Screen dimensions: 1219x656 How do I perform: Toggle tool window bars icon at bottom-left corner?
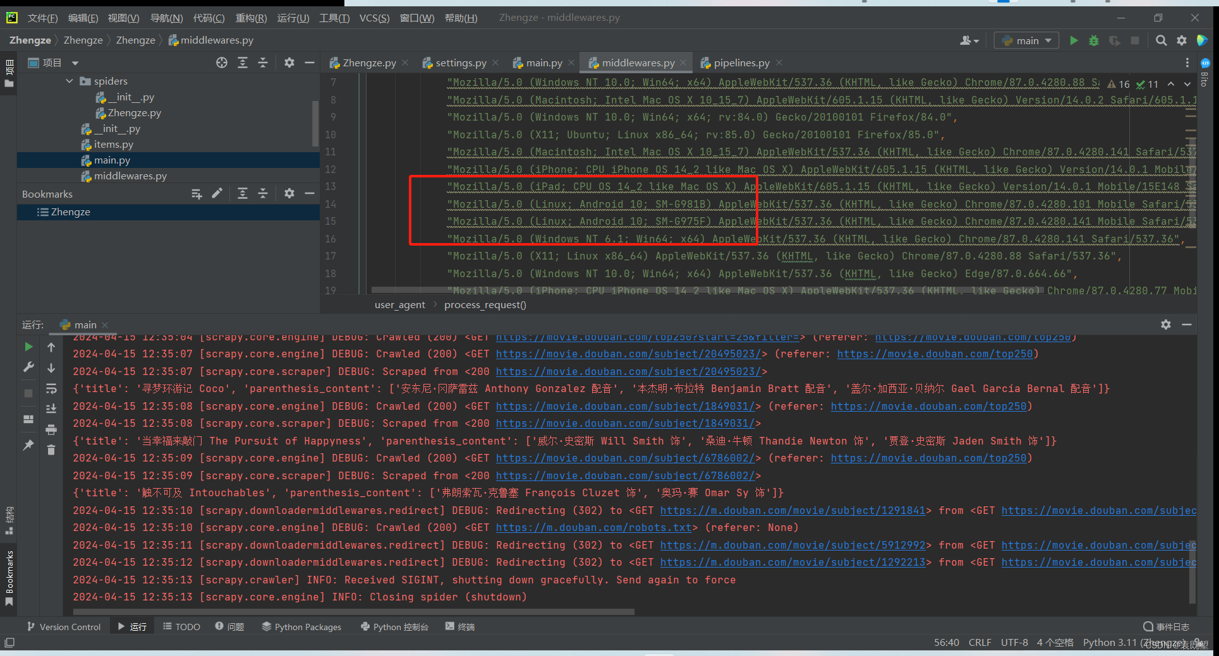[9, 643]
